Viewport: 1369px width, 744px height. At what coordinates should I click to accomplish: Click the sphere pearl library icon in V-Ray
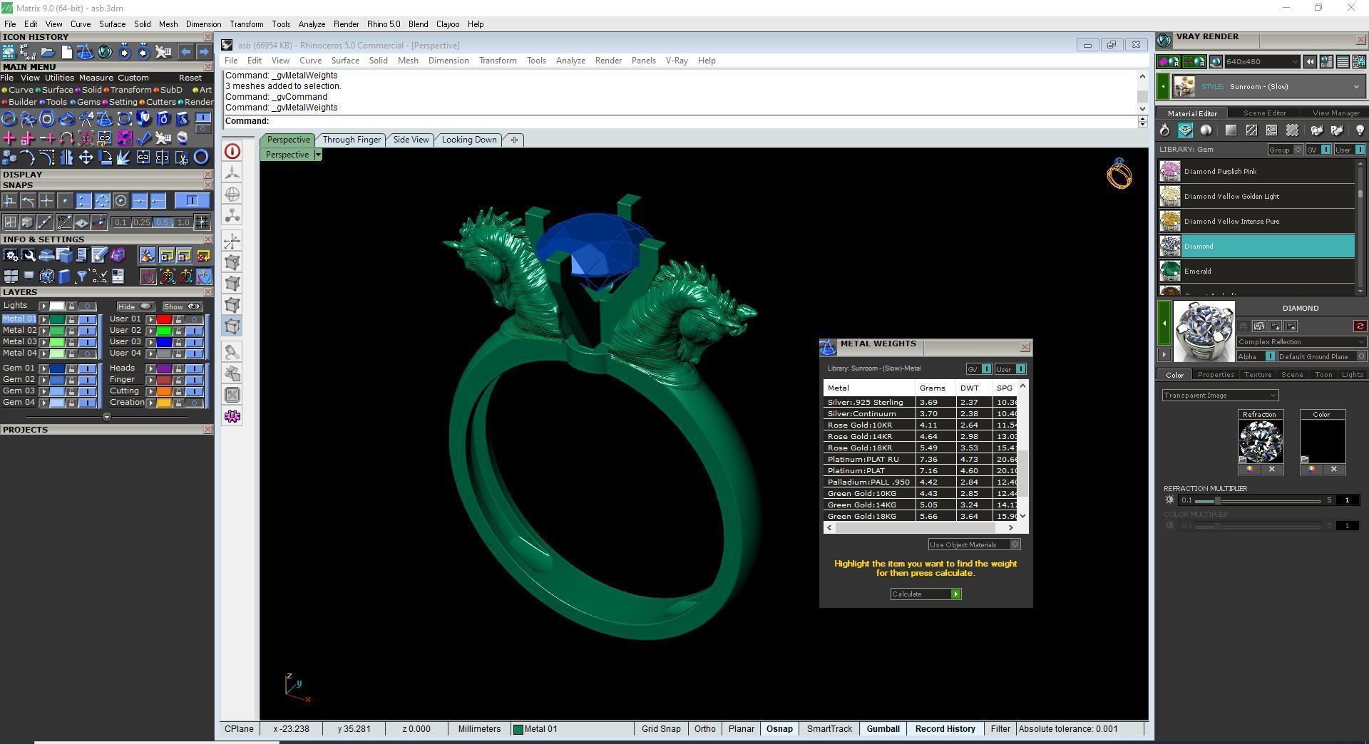[x=1206, y=130]
